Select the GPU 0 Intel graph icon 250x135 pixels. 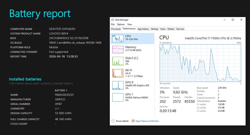point(117,85)
